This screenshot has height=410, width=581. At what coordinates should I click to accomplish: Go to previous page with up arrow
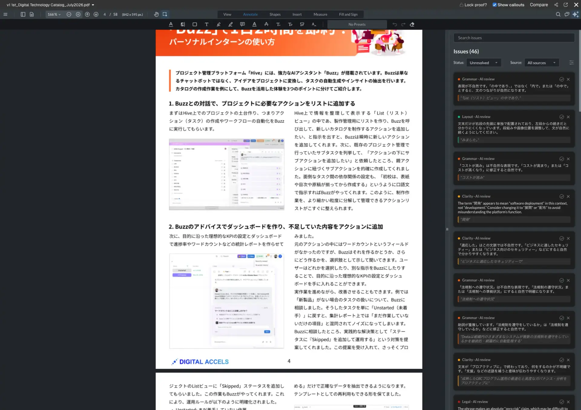coord(87,14)
